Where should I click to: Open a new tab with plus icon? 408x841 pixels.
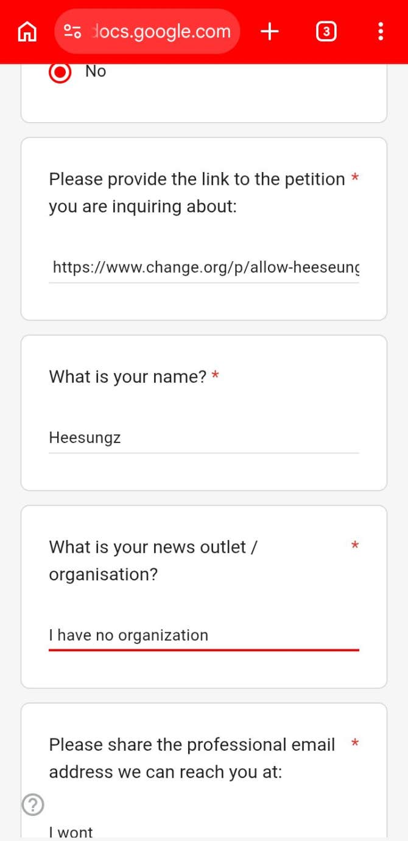(x=269, y=31)
